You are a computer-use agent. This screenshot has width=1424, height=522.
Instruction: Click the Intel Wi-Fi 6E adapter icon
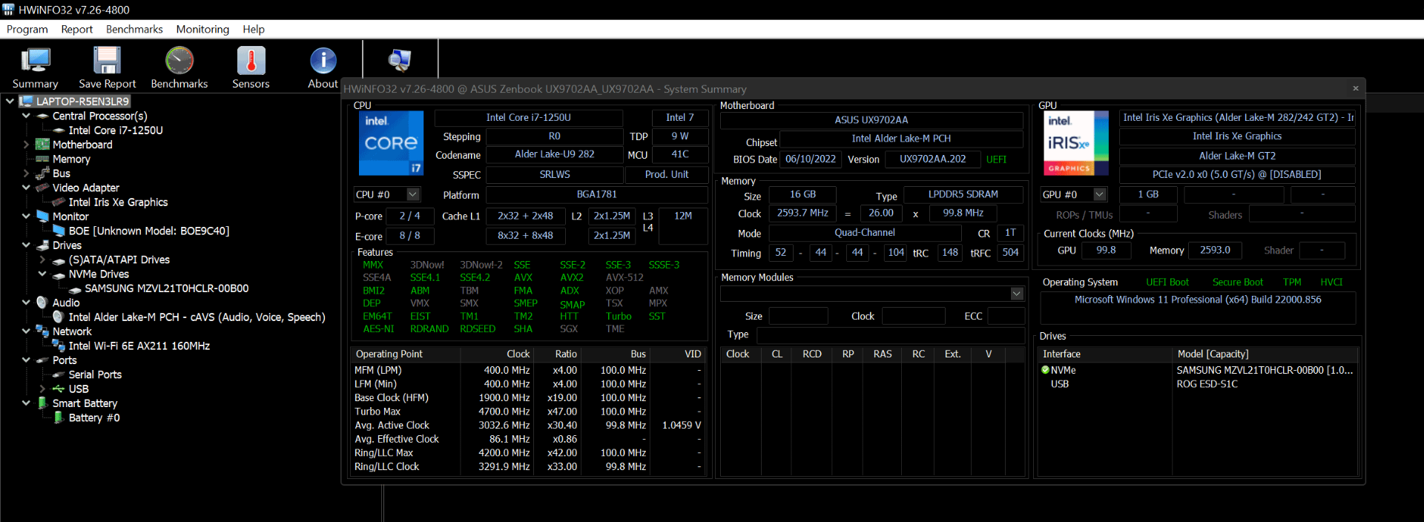tap(59, 346)
